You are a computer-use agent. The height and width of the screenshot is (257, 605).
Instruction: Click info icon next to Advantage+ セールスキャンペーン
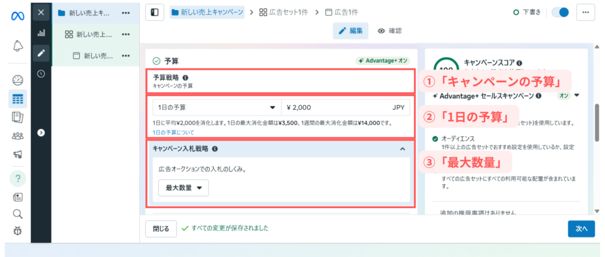click(x=538, y=96)
